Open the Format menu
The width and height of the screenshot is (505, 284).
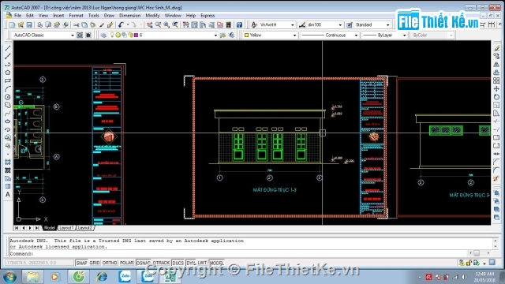coord(76,16)
